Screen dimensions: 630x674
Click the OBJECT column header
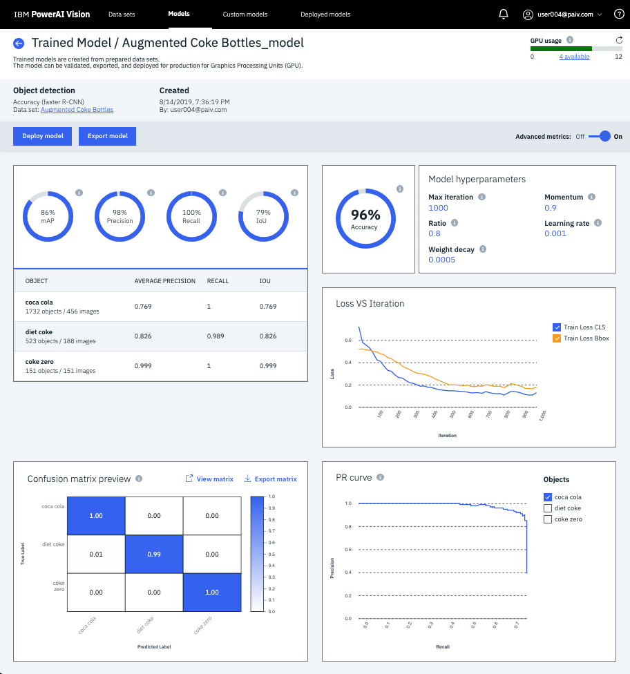coord(37,281)
